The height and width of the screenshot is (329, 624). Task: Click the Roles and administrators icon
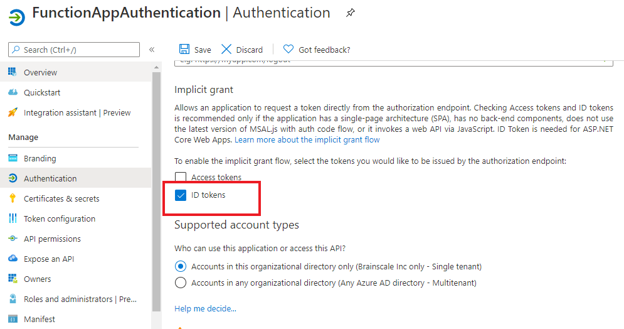coord(13,298)
